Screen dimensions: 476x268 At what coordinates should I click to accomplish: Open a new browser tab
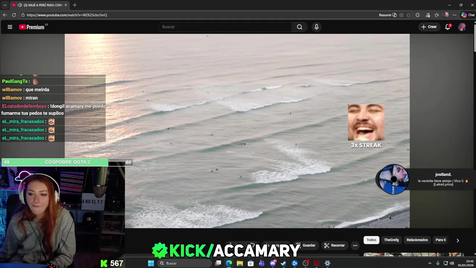click(75, 5)
